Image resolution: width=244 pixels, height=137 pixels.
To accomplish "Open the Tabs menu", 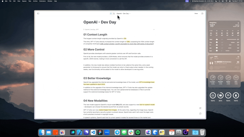I will [x=30, y=1].
